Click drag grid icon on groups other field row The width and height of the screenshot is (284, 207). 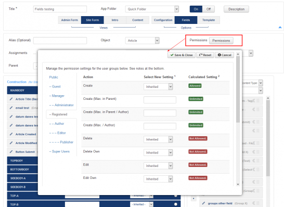click(x=258, y=203)
